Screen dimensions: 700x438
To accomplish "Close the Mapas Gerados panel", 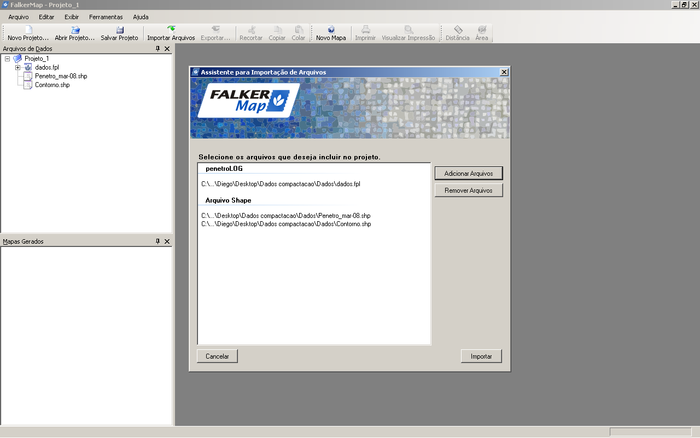I will (167, 241).
